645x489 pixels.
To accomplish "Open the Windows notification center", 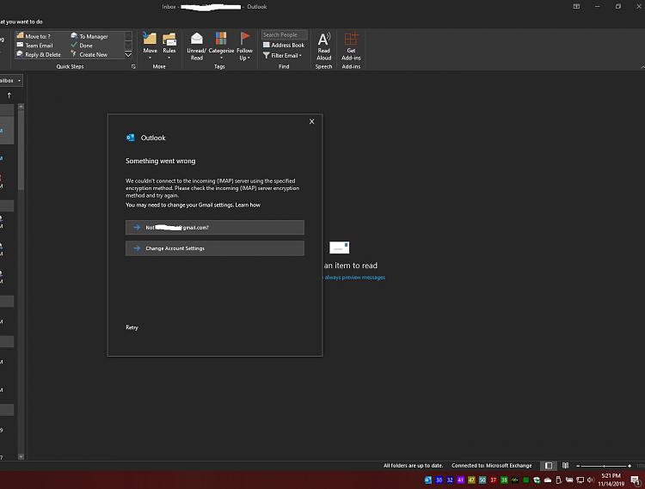I will 636,480.
